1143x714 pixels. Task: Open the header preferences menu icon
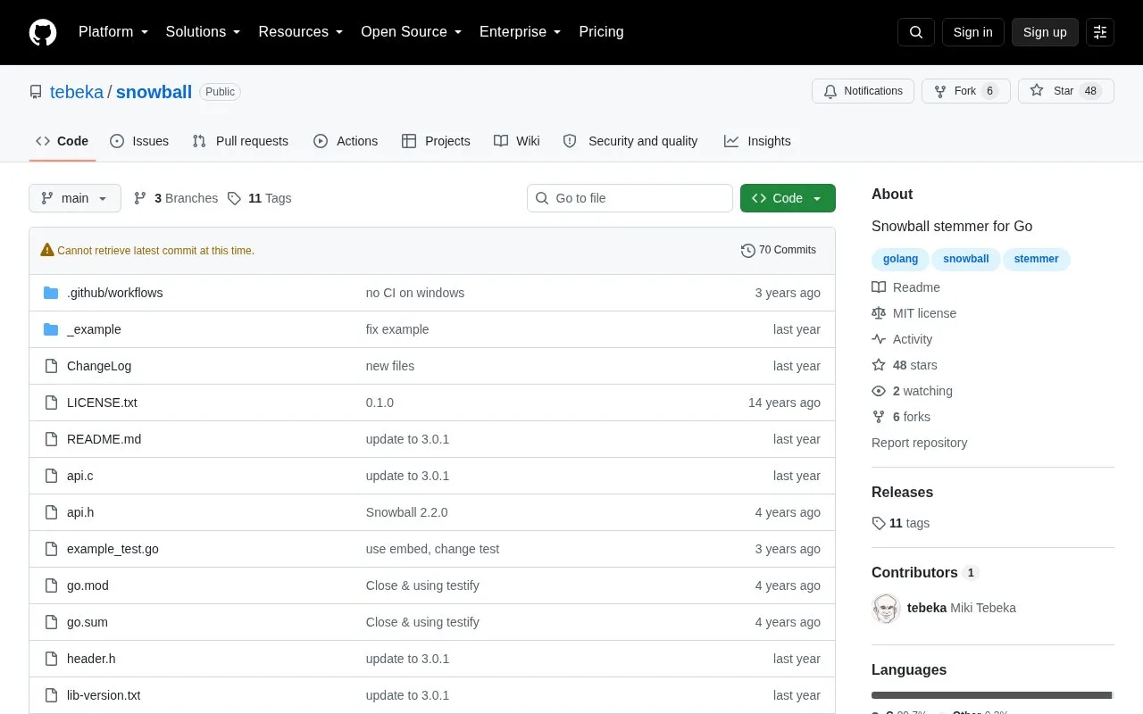pyautogui.click(x=1100, y=32)
